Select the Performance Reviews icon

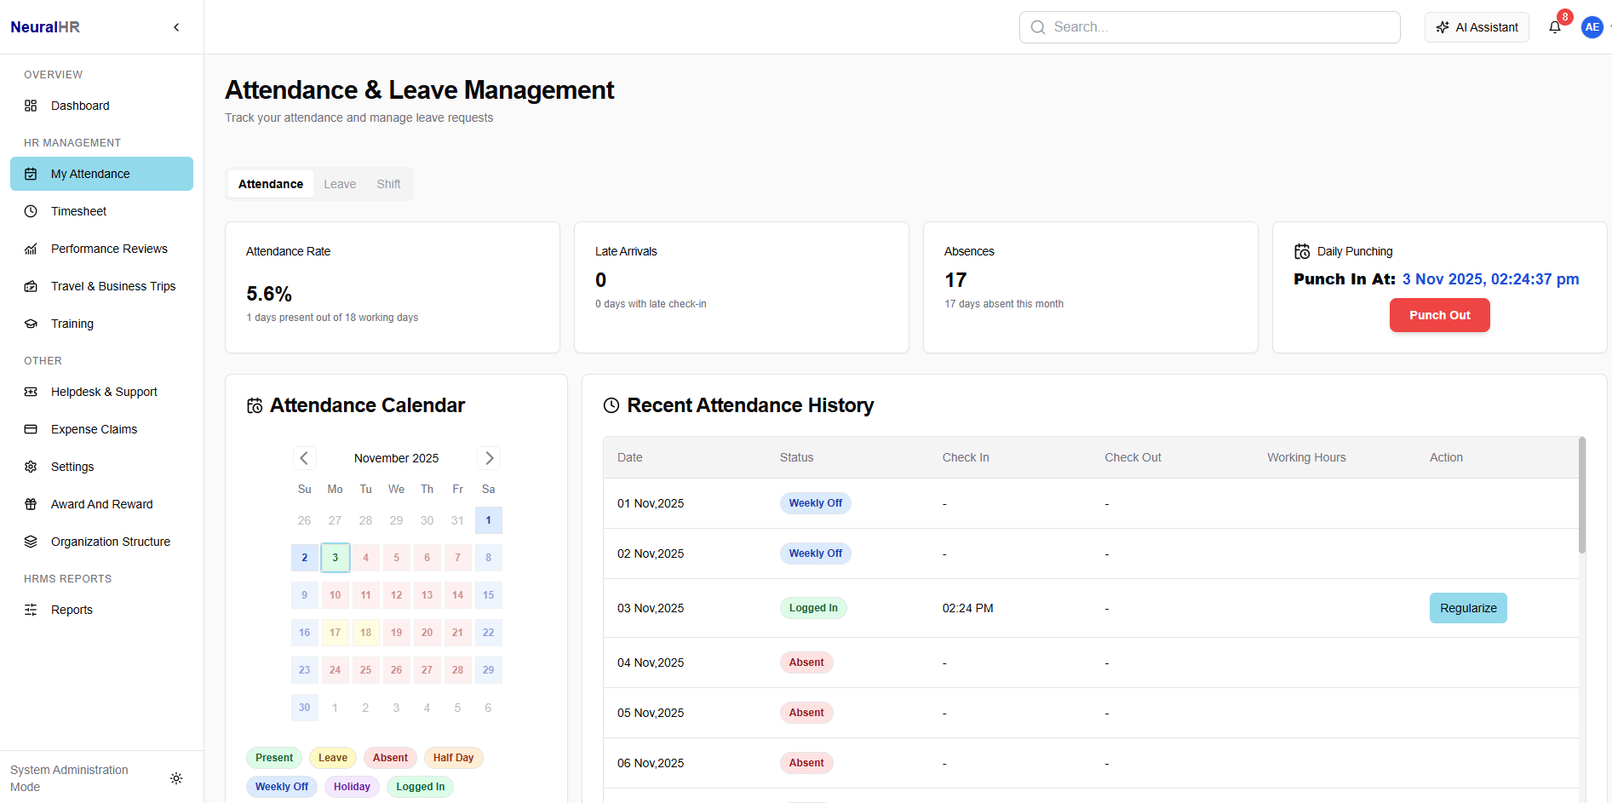tap(30, 249)
